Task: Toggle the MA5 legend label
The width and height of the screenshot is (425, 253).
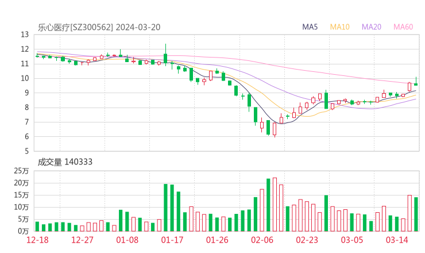Action: (x=310, y=27)
